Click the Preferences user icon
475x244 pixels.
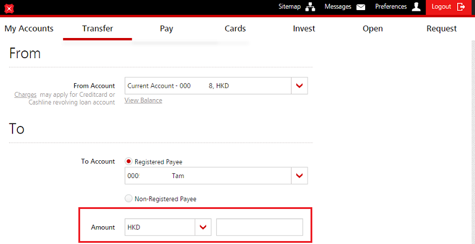(x=416, y=7)
